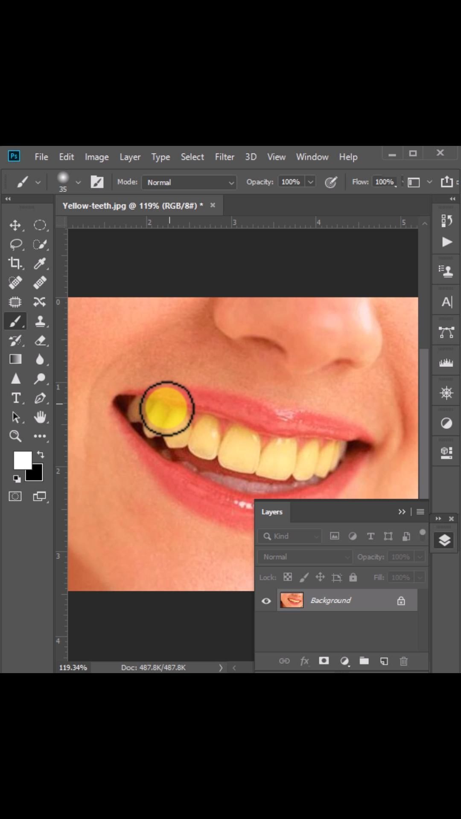Open the brush Mode dropdown

(189, 182)
